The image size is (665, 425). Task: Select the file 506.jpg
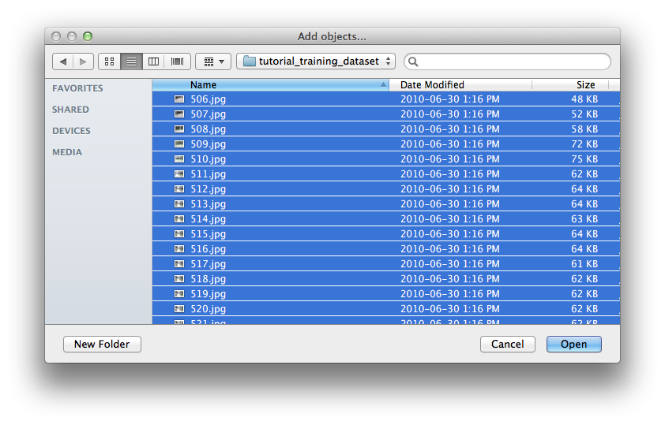click(x=209, y=99)
